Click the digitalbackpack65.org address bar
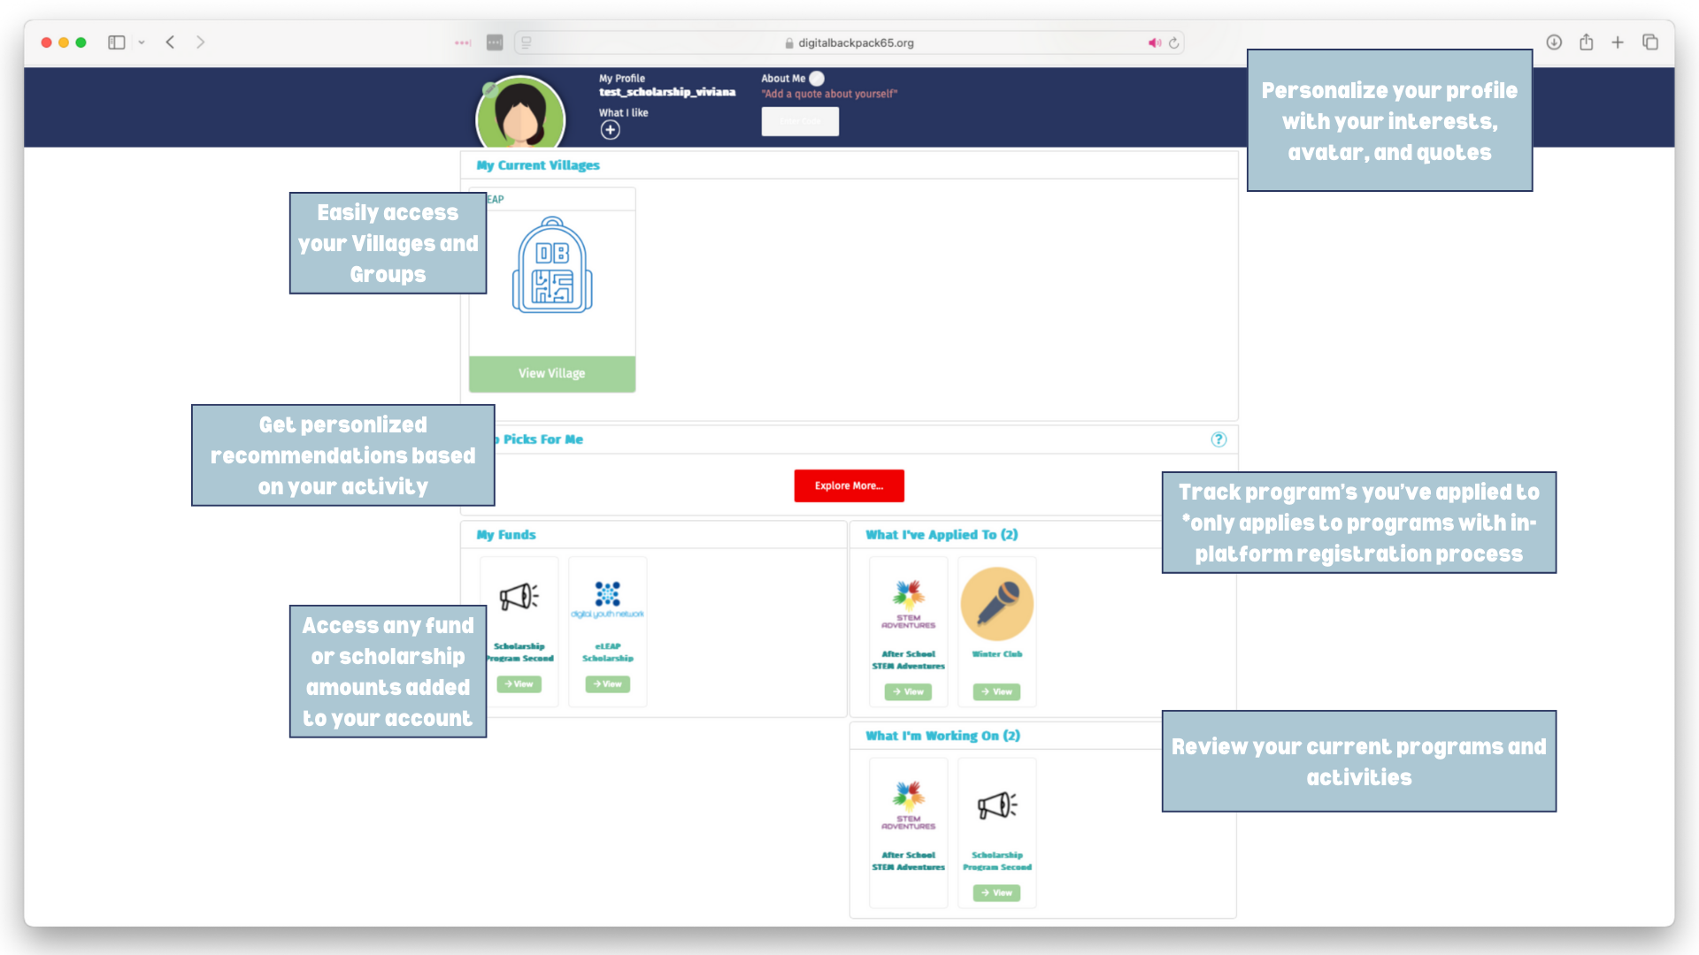Image resolution: width=1699 pixels, height=955 pixels. pyautogui.click(x=849, y=42)
